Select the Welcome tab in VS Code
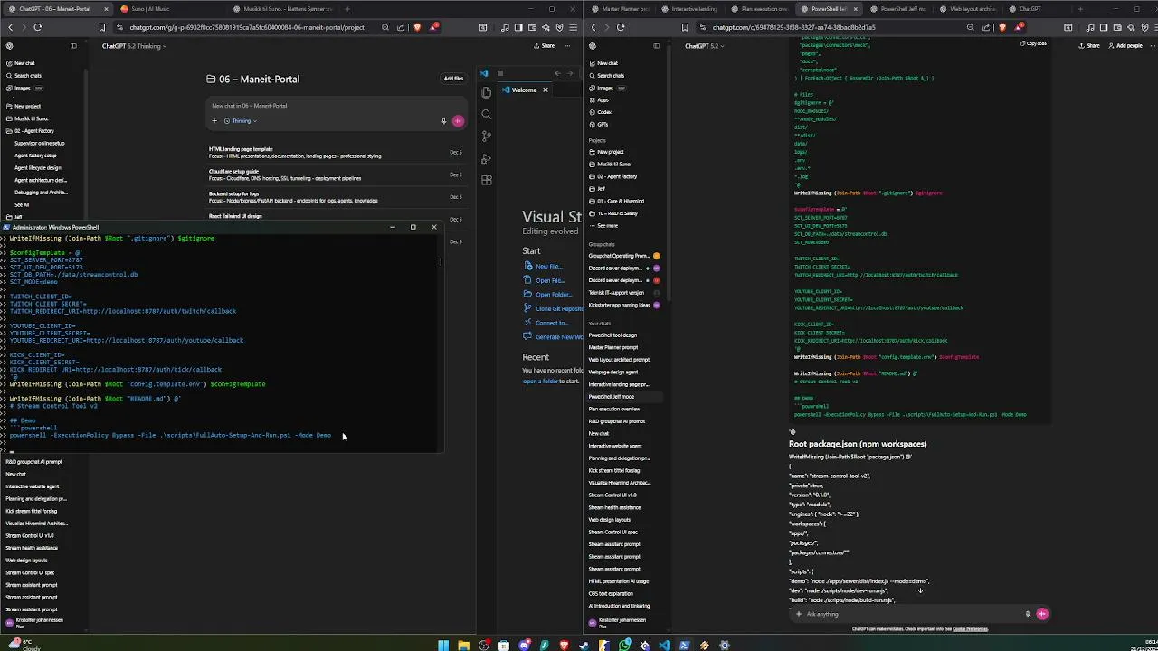Screen dimensions: 1158x651 (524, 90)
